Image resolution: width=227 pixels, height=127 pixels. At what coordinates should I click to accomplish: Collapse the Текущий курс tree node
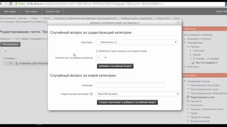(x=185, y=43)
